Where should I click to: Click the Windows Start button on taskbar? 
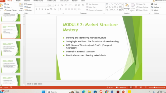pyautogui.click(x=43, y=92)
